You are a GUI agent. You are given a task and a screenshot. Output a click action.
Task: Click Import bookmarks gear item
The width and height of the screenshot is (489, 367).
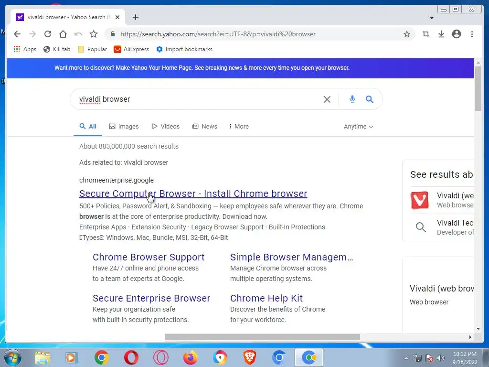[x=184, y=49]
